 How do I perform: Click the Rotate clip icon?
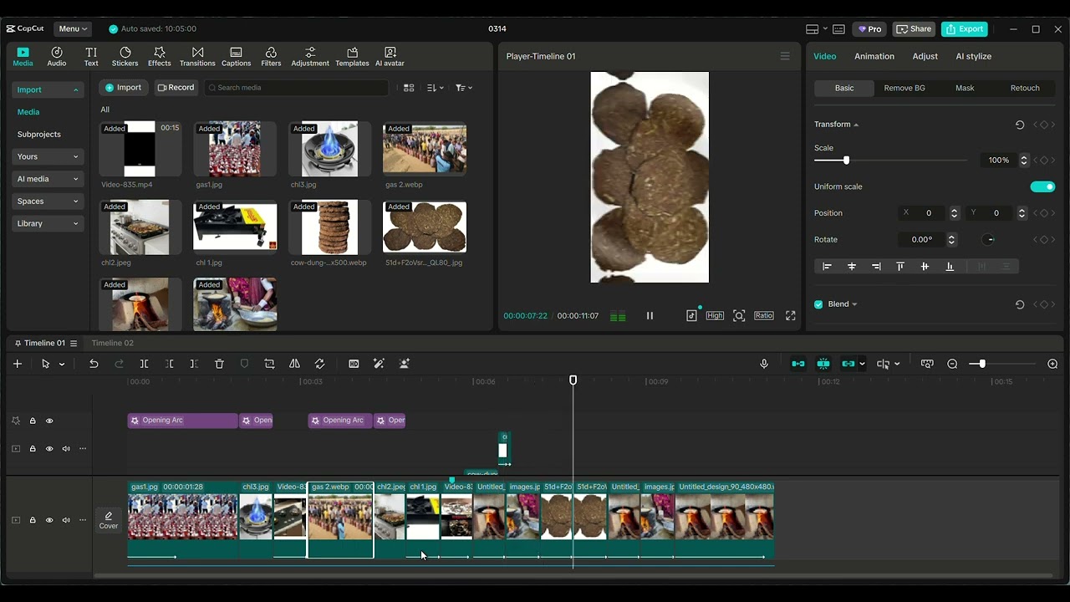(319, 364)
